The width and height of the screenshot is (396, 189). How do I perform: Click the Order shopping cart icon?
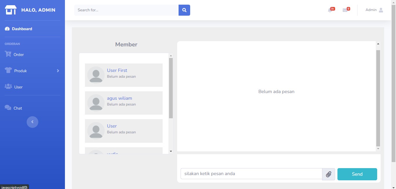[x=8, y=54]
